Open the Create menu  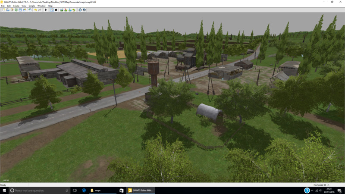pyautogui.click(x=15, y=6)
